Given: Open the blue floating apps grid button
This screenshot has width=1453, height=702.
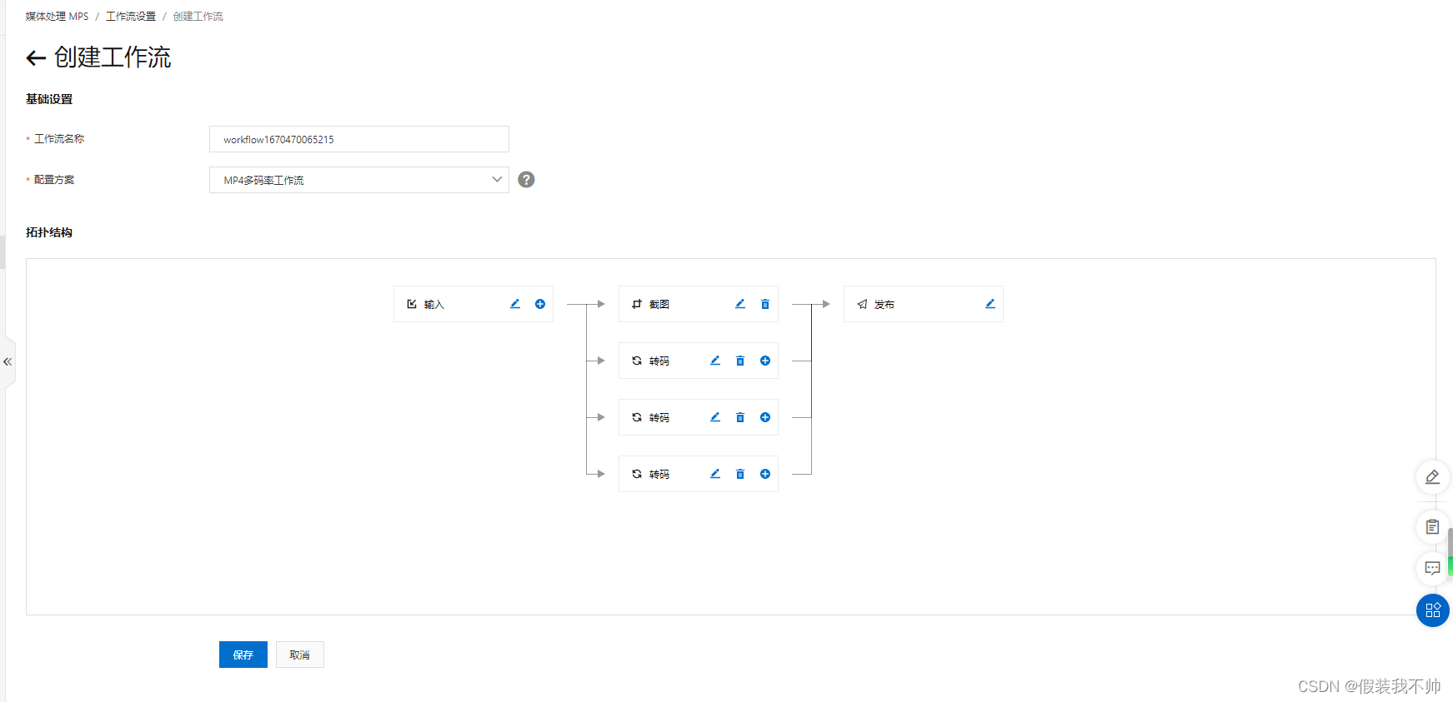Looking at the screenshot, I should point(1432,610).
